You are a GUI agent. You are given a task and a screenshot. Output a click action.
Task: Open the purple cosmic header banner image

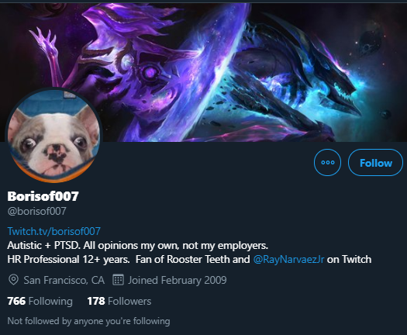203,72
